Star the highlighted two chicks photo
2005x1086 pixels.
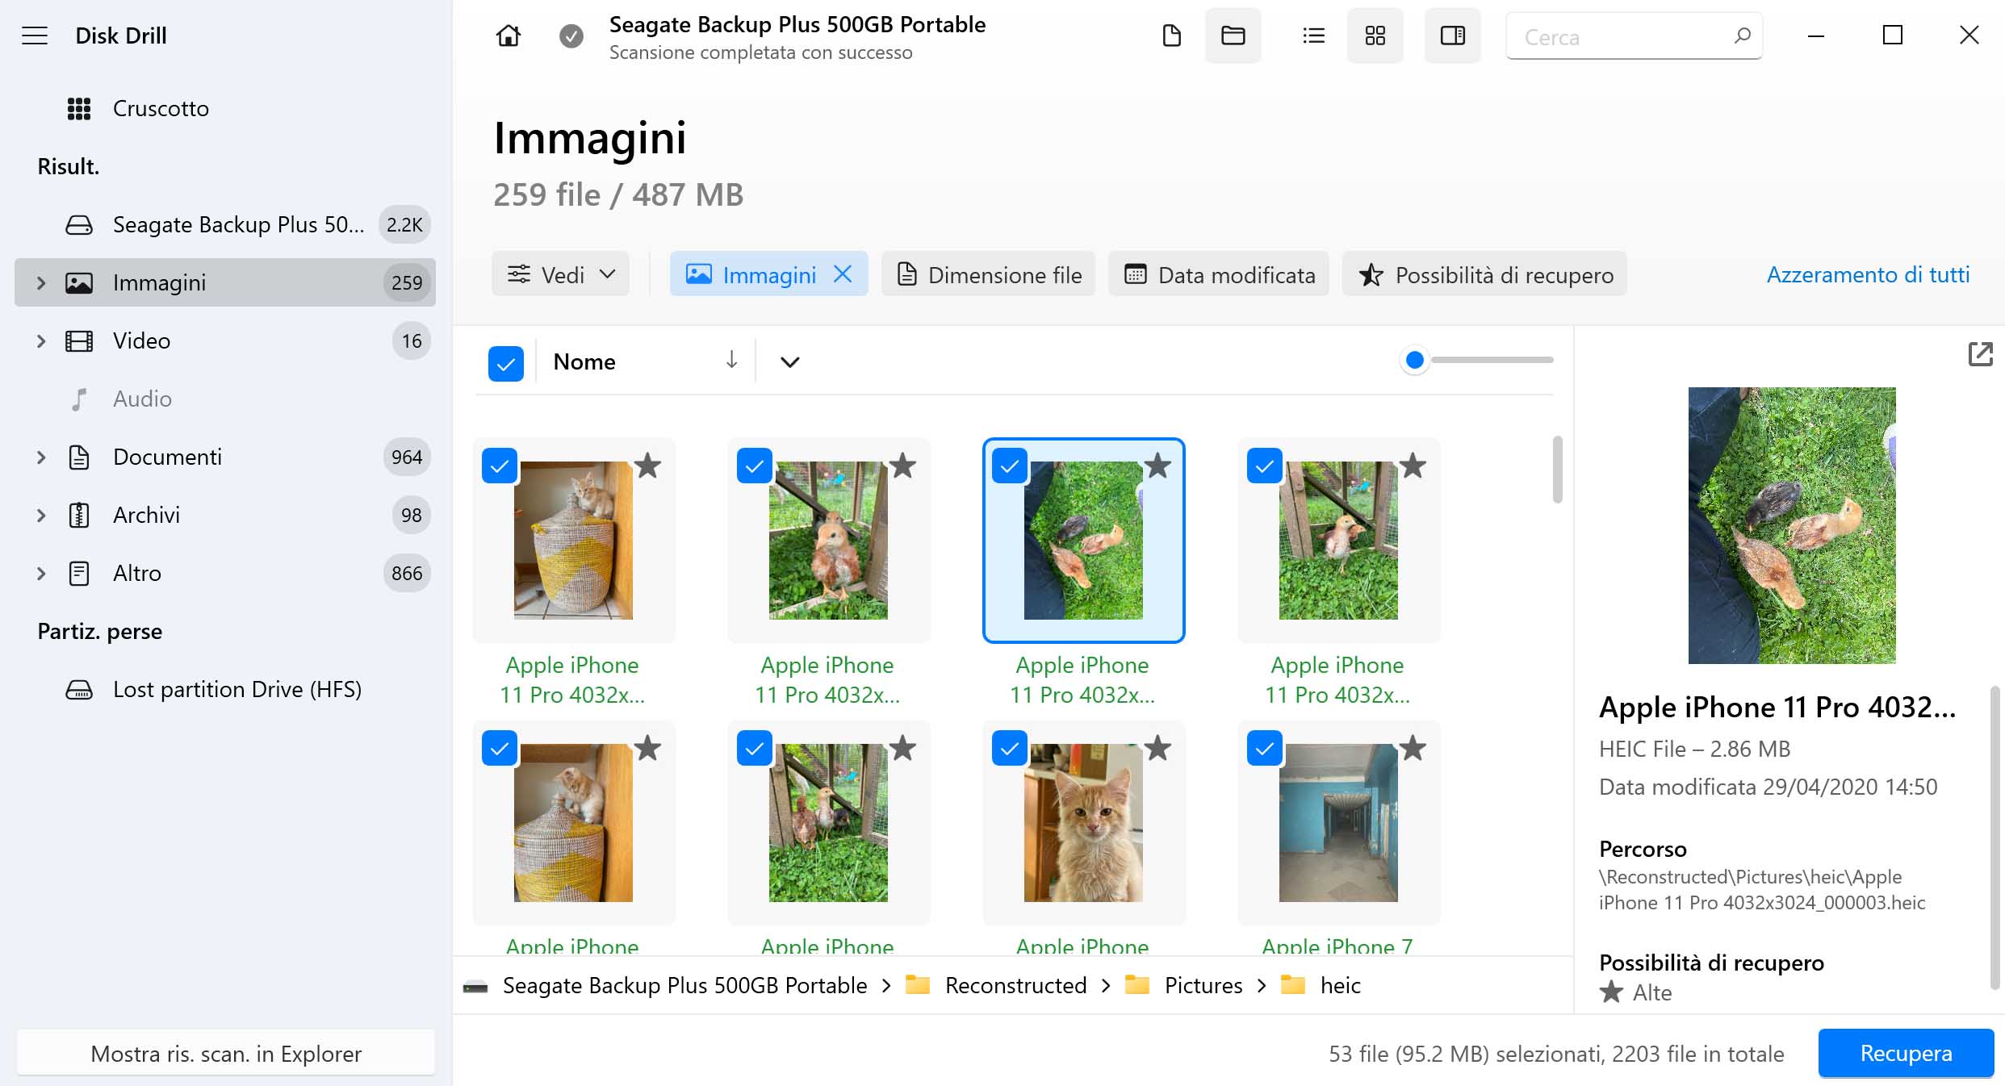click(x=1157, y=466)
